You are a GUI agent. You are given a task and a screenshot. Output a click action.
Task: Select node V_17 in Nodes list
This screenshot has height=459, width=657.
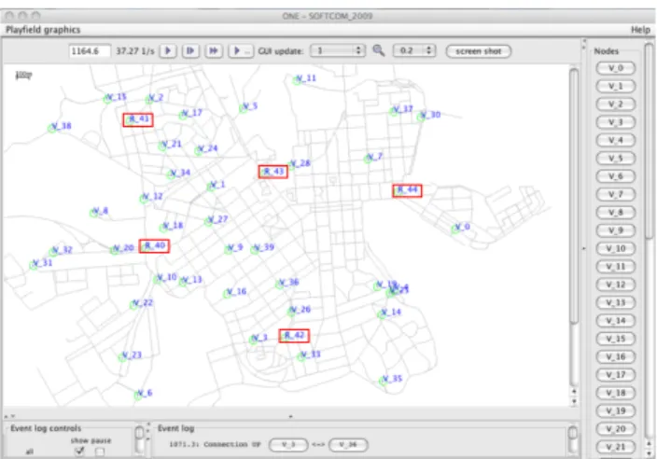point(616,374)
